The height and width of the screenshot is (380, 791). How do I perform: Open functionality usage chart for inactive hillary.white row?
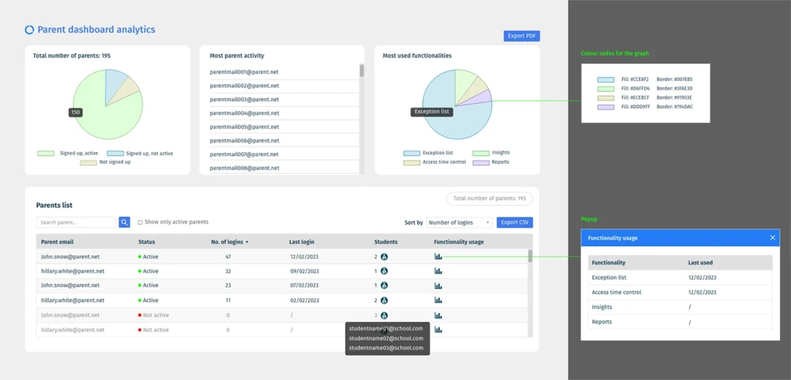[439, 330]
